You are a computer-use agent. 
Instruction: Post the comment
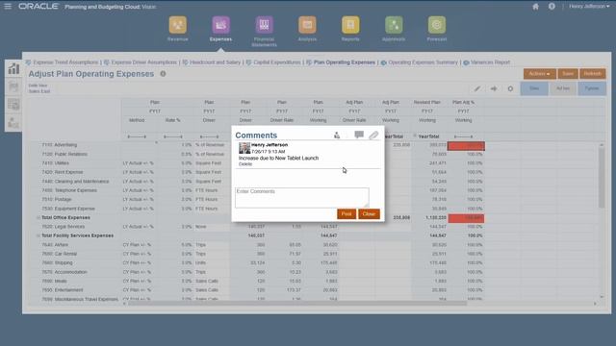point(346,213)
